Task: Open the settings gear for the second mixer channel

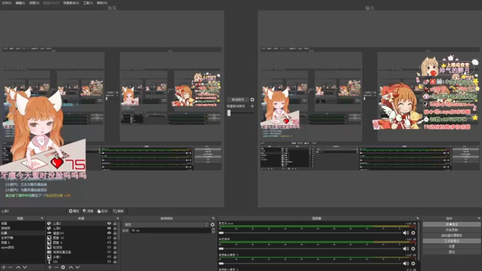Action: click(413, 249)
